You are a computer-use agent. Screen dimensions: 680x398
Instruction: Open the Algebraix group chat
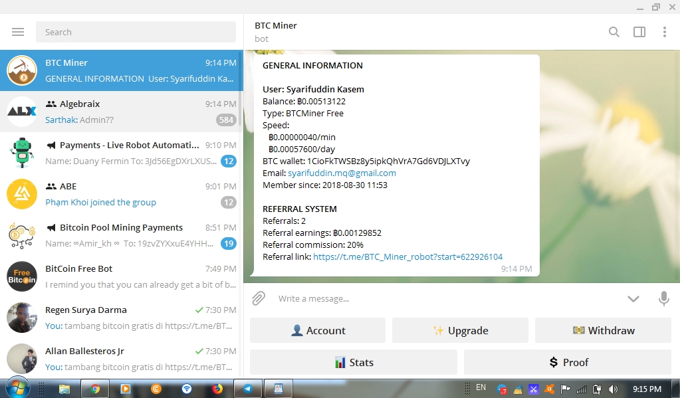point(122,112)
